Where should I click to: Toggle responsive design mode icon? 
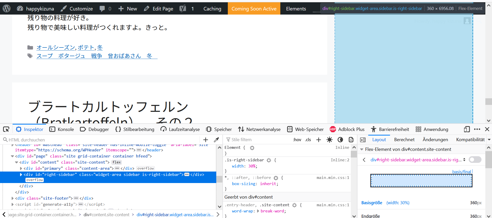tap(467, 129)
